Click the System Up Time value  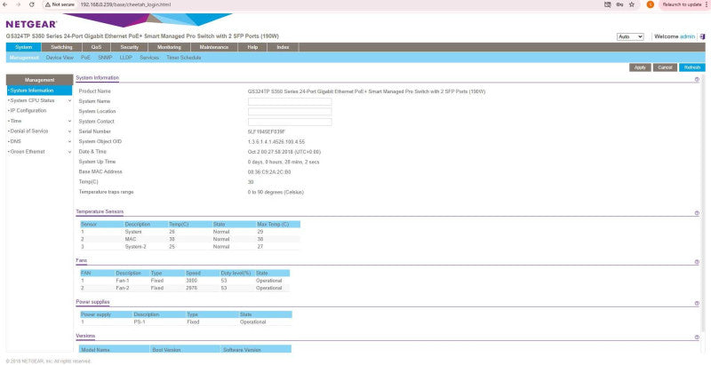(x=283, y=162)
